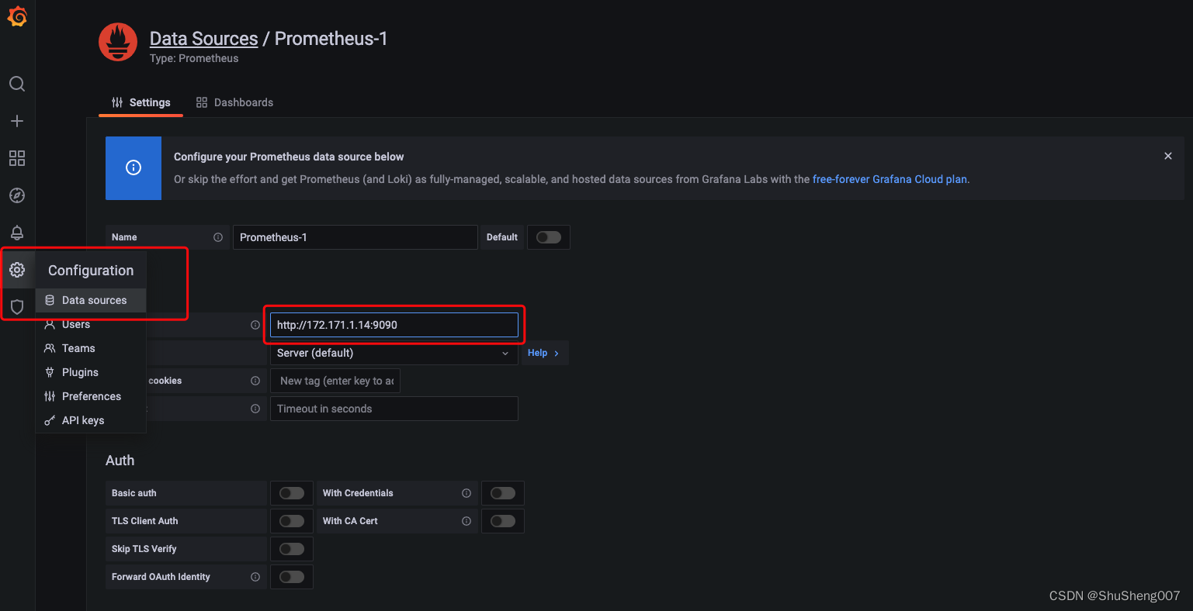Viewport: 1193px width, 611px height.
Task: Toggle the Default data source switch
Action: [549, 237]
